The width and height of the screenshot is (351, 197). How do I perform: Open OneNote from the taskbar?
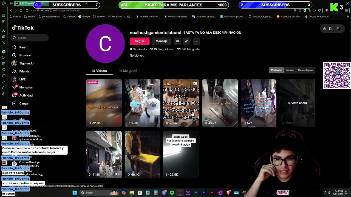point(220,193)
